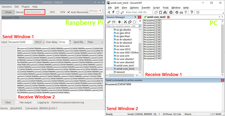
Task: Open SecureCRT Transfer menu
Action: click(146, 7)
